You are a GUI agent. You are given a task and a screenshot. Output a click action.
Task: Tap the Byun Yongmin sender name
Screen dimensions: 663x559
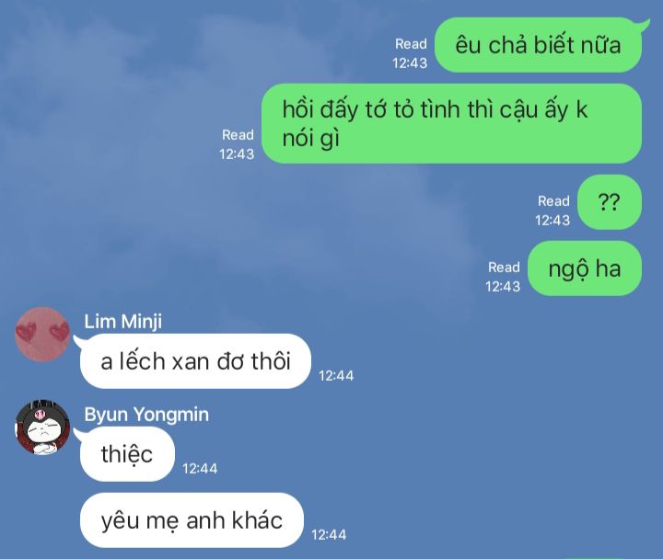pos(146,414)
